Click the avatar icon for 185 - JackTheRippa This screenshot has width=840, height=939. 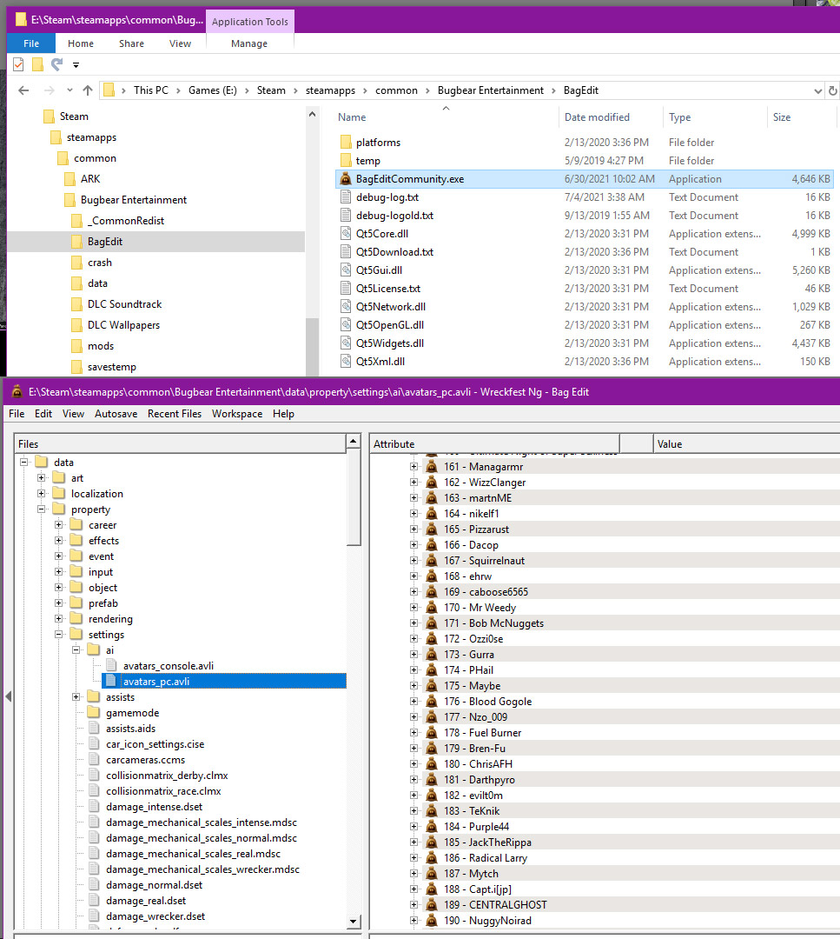pos(432,842)
